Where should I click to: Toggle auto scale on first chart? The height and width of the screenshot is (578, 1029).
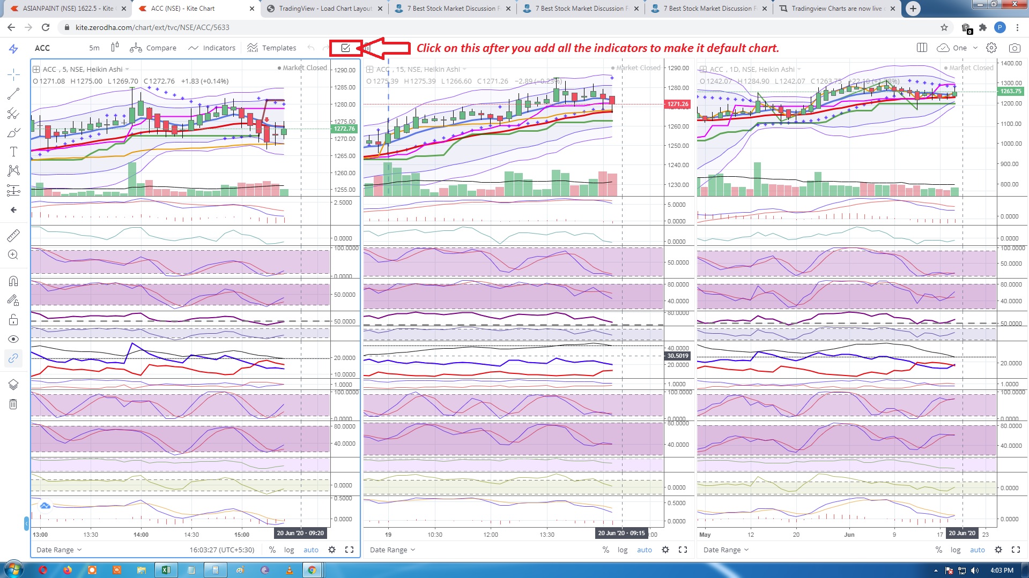(x=311, y=550)
